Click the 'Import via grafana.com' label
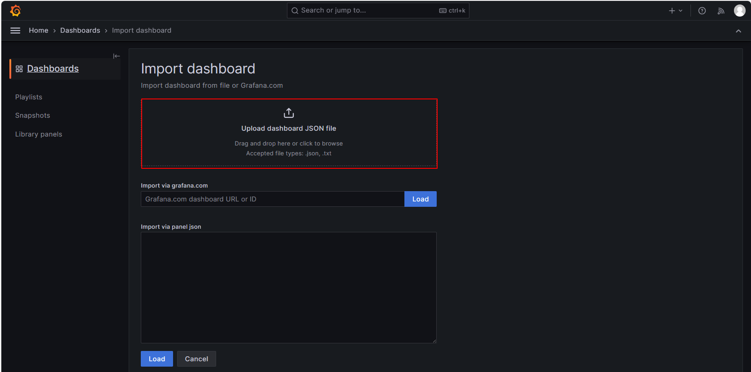Screen dimensions: 751x372 (174, 186)
